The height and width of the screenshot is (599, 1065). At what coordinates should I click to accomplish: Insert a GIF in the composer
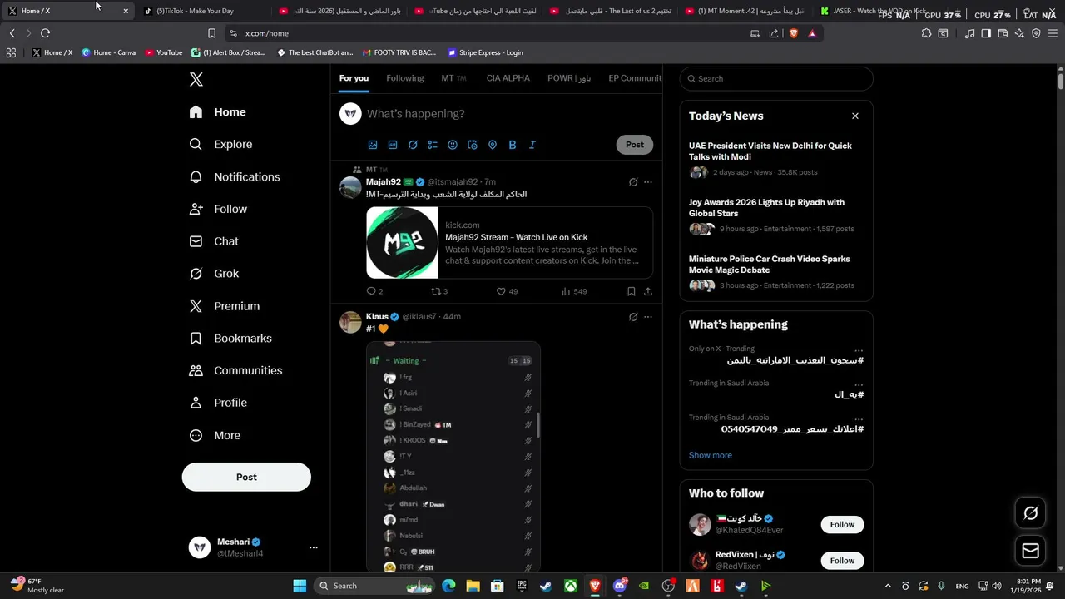[393, 145]
